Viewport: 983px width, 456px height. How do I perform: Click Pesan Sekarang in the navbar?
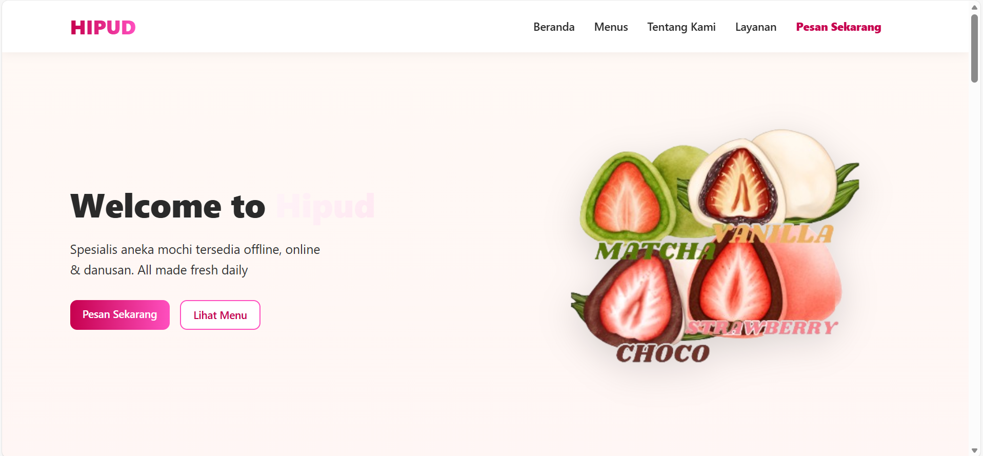pos(838,27)
